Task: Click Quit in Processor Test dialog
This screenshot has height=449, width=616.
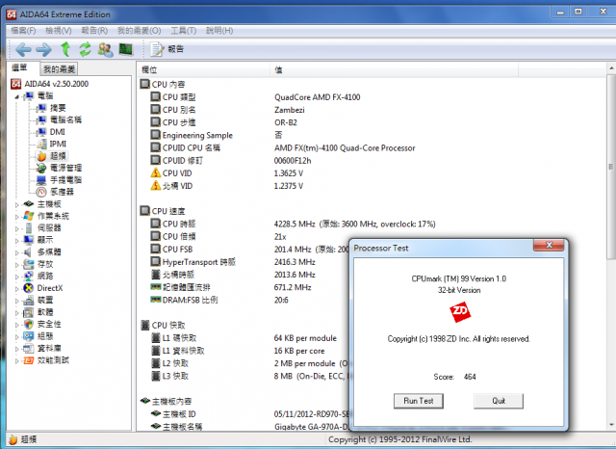Action: point(499,401)
